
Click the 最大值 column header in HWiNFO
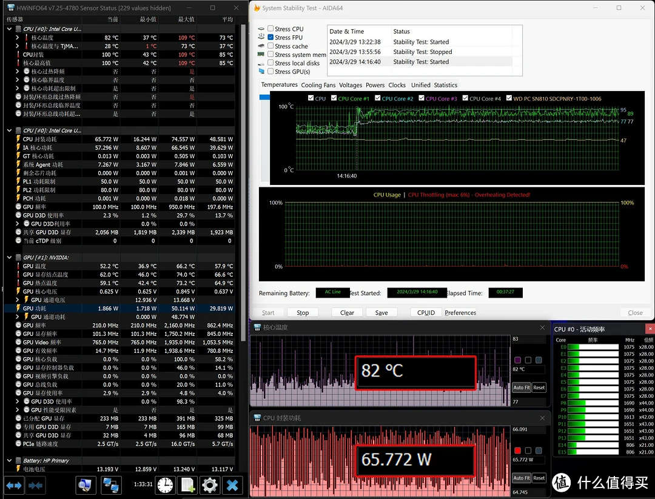pyautogui.click(x=186, y=19)
